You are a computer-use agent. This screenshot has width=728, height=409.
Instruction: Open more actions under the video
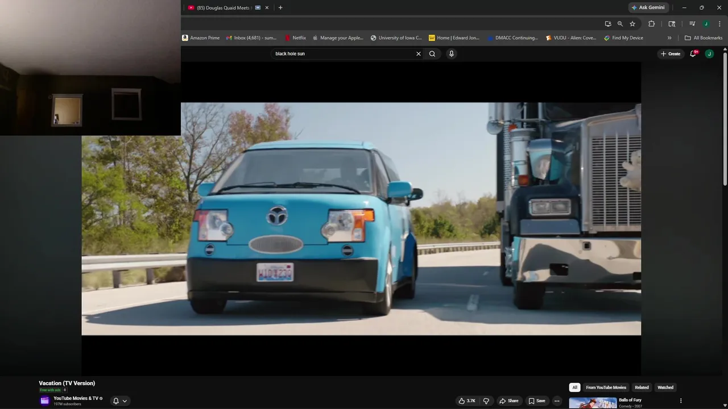pos(557,400)
